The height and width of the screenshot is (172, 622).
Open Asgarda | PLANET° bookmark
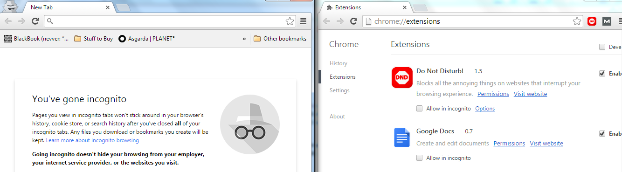coord(146,39)
